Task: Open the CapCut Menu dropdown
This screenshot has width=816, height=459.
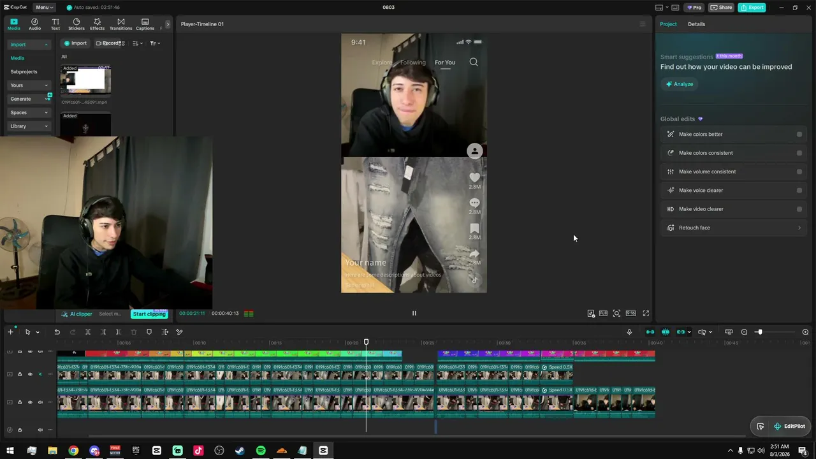Action: click(45, 8)
